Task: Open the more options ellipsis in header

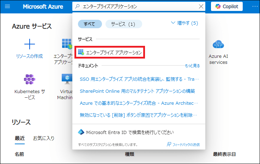Action: [255, 6]
